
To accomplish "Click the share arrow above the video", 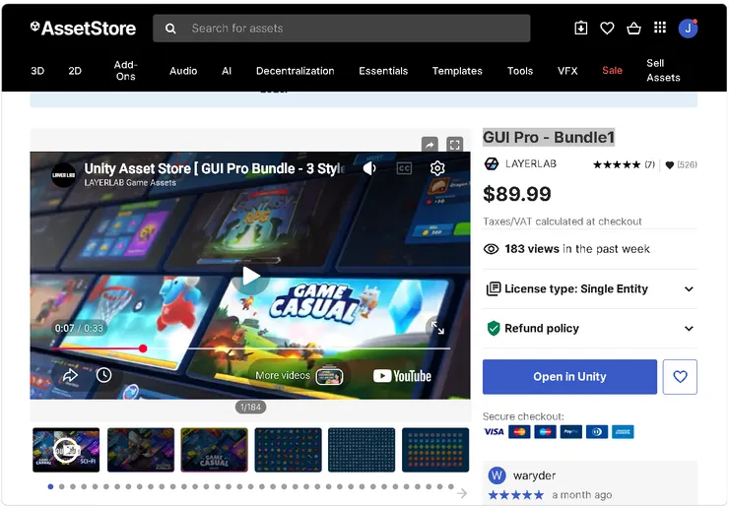I will 430,145.
